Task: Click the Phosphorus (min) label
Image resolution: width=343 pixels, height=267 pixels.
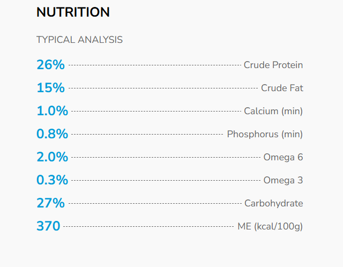Action: click(x=265, y=134)
